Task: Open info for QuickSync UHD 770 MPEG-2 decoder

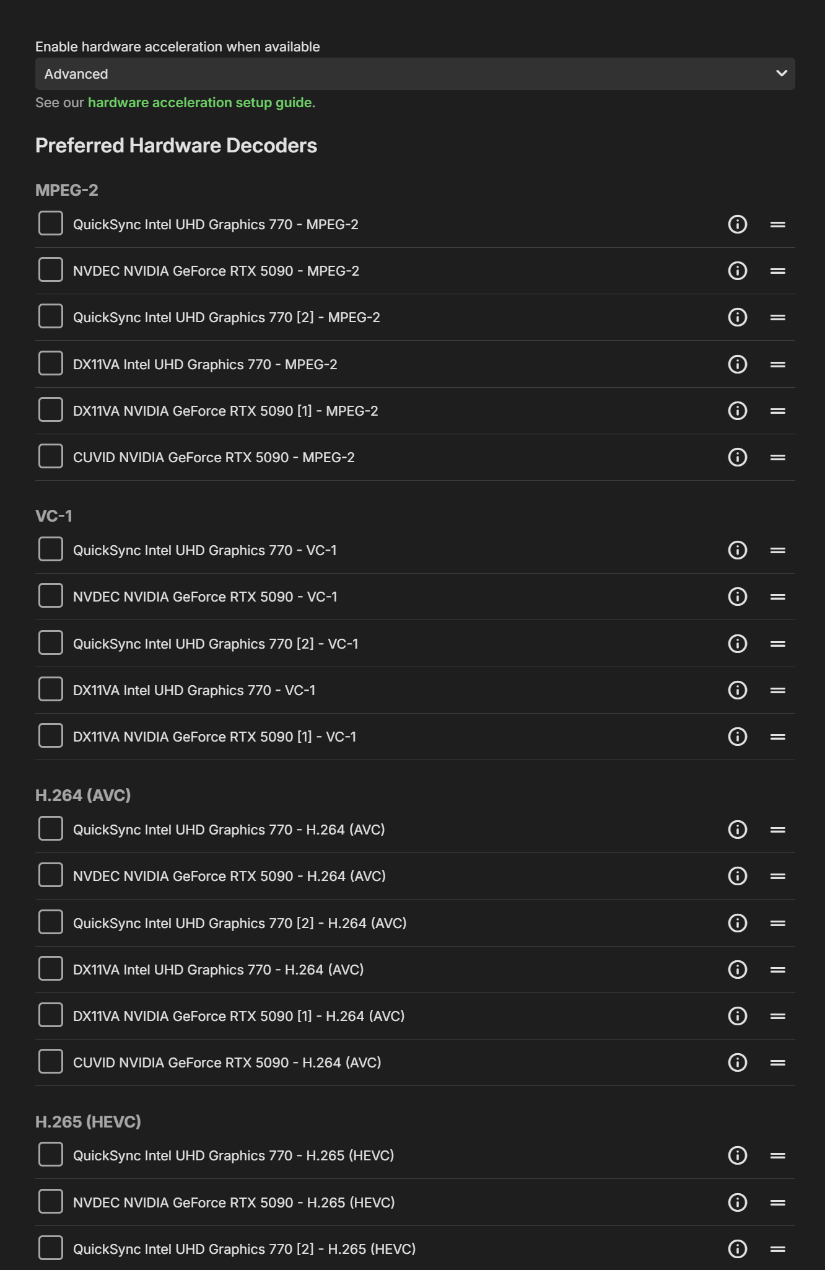Action: click(x=737, y=224)
